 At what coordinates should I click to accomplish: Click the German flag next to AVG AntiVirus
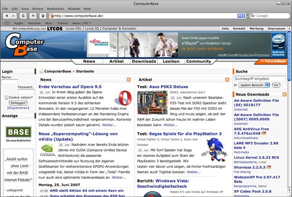(x=264, y=133)
